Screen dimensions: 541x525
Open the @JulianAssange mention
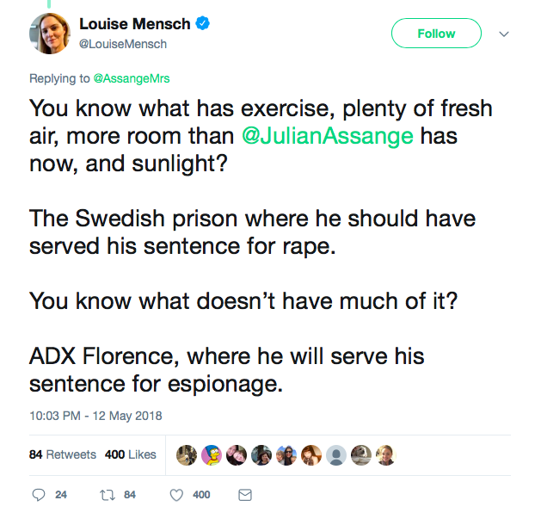[328, 136]
